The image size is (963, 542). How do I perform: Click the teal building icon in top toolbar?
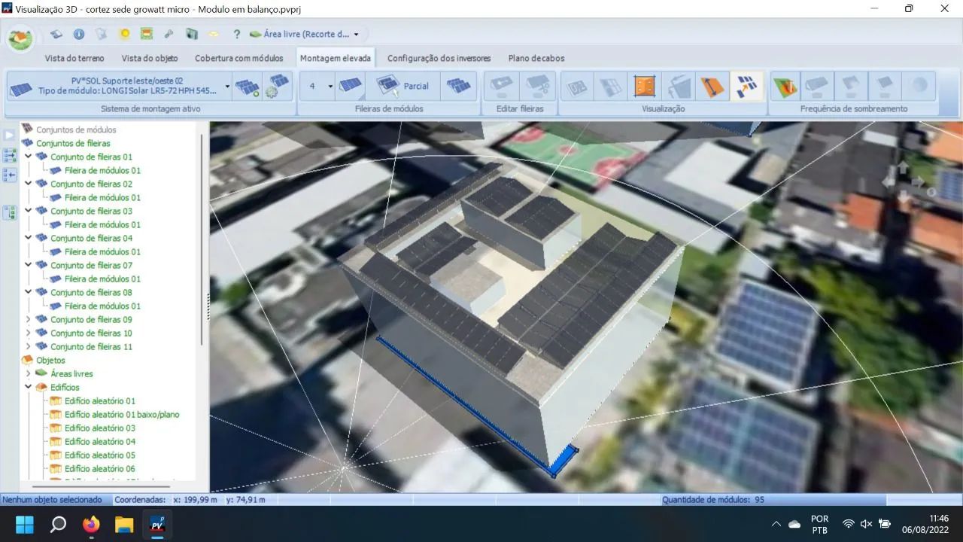click(x=192, y=35)
